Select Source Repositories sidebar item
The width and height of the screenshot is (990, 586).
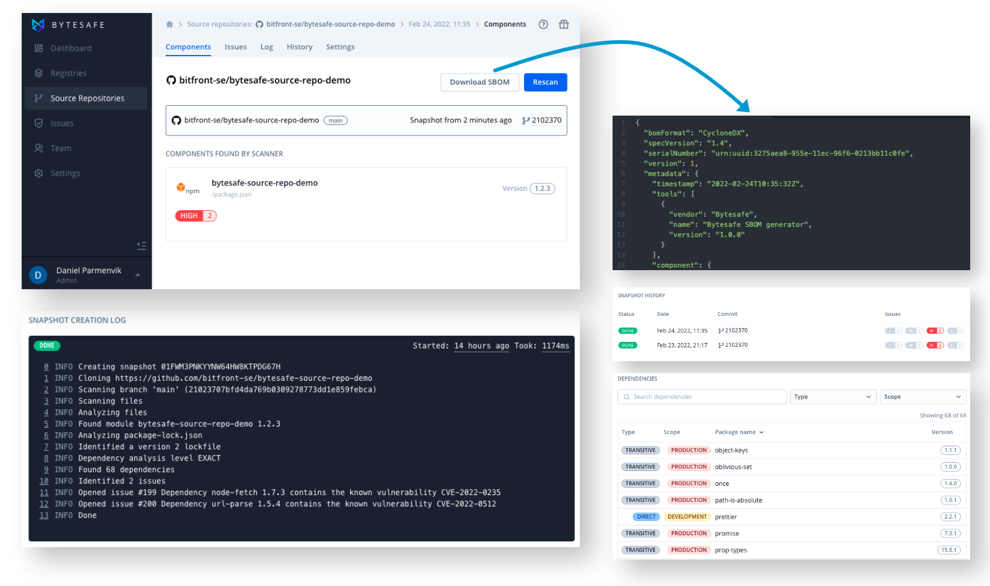[x=86, y=98]
